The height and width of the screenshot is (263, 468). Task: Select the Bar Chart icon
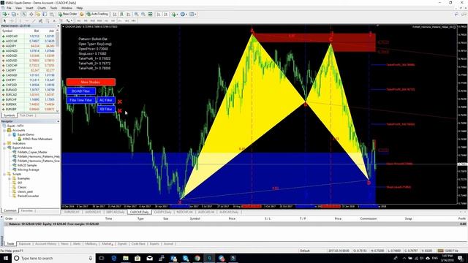115,14
